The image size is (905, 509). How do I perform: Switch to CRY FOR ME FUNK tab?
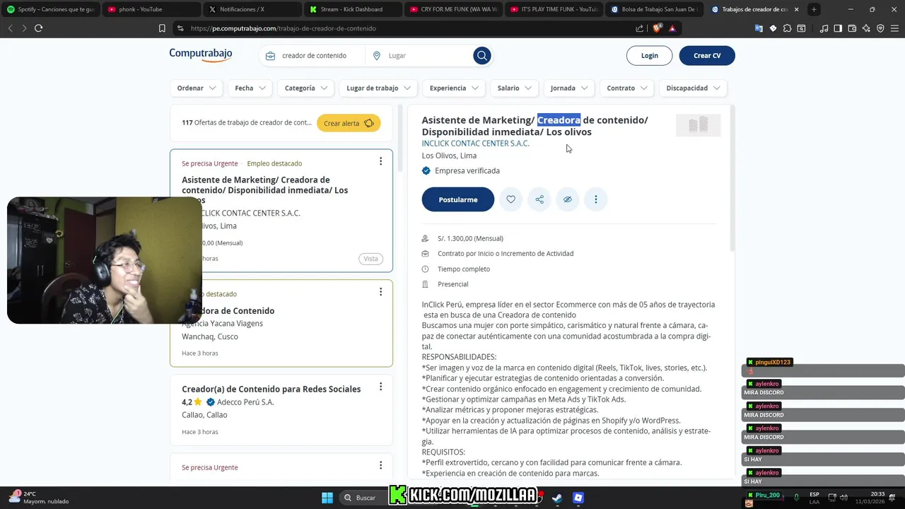[452, 9]
